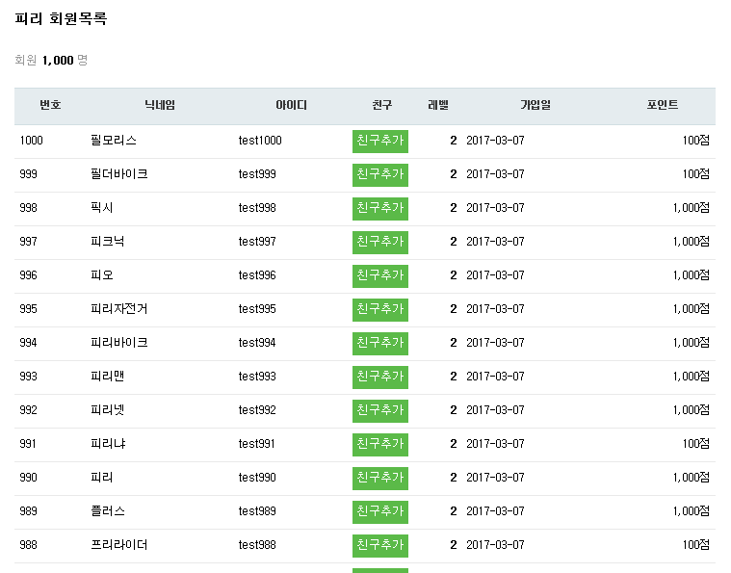The width and height of the screenshot is (731, 573).
Task: Click the 피리 회원목록 page title
Action: tap(61, 19)
